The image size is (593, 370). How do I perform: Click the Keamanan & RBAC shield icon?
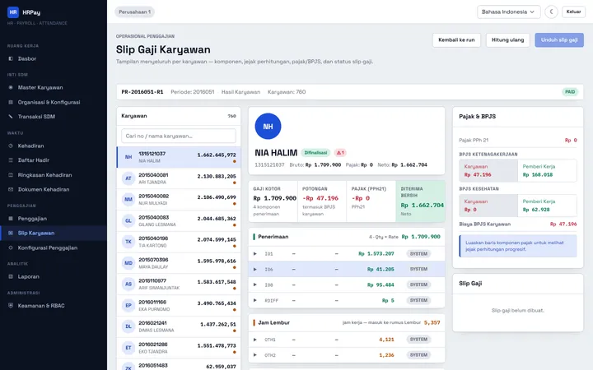(11, 305)
